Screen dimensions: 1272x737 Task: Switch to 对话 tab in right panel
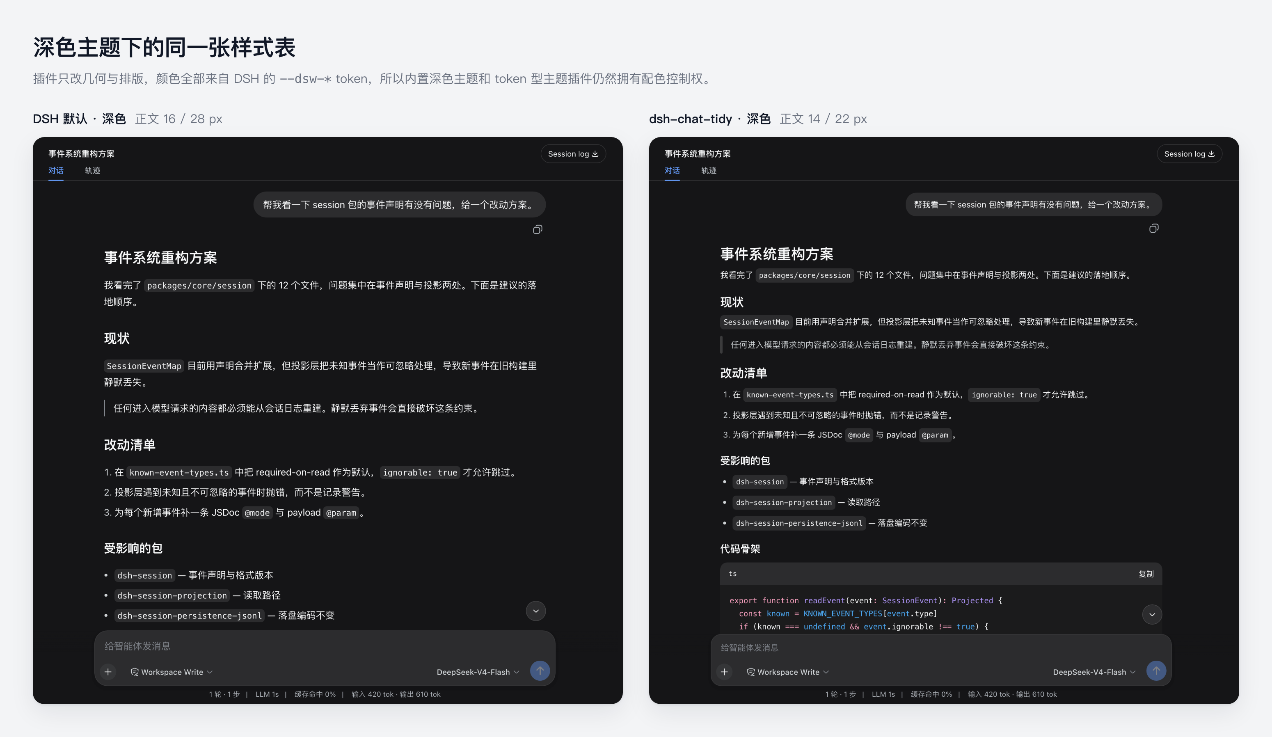(x=673, y=171)
